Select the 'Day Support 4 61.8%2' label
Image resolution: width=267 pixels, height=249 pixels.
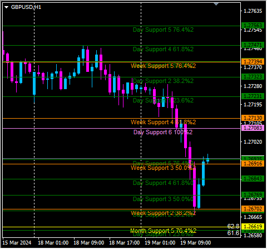point(163,49)
